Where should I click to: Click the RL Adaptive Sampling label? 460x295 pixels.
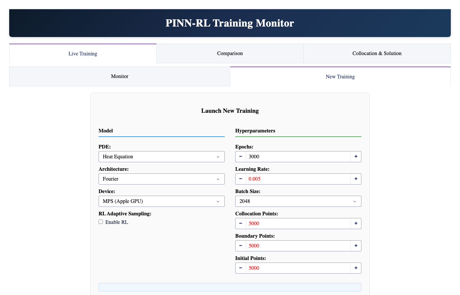(125, 214)
